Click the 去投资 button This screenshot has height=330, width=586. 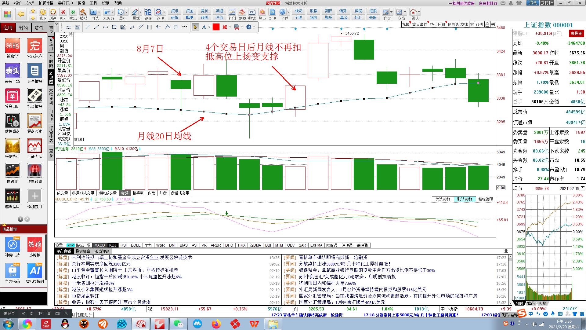(576, 34)
